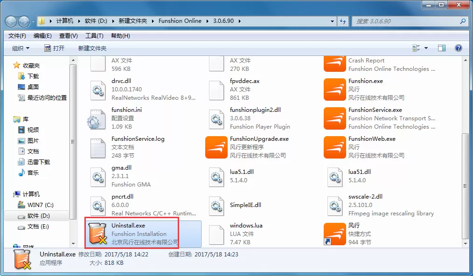The width and height of the screenshot is (473, 276).
Task: Click the search magnifier icon
Action: [x=463, y=21]
